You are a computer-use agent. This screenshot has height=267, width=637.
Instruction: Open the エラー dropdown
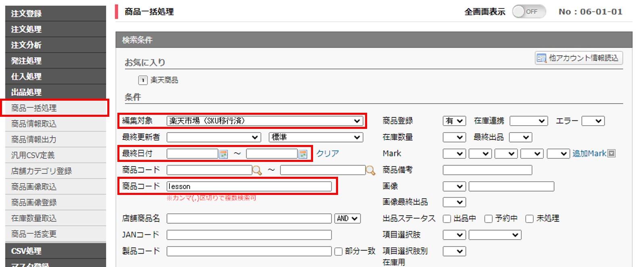pyautogui.click(x=593, y=121)
